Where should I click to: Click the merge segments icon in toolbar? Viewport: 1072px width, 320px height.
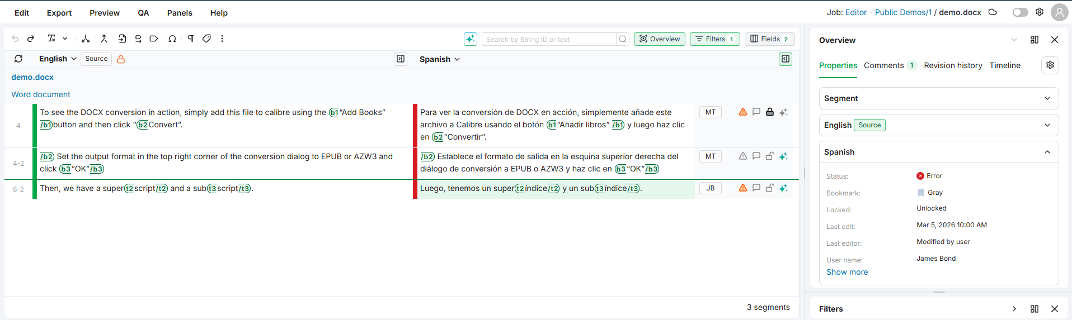tap(104, 39)
